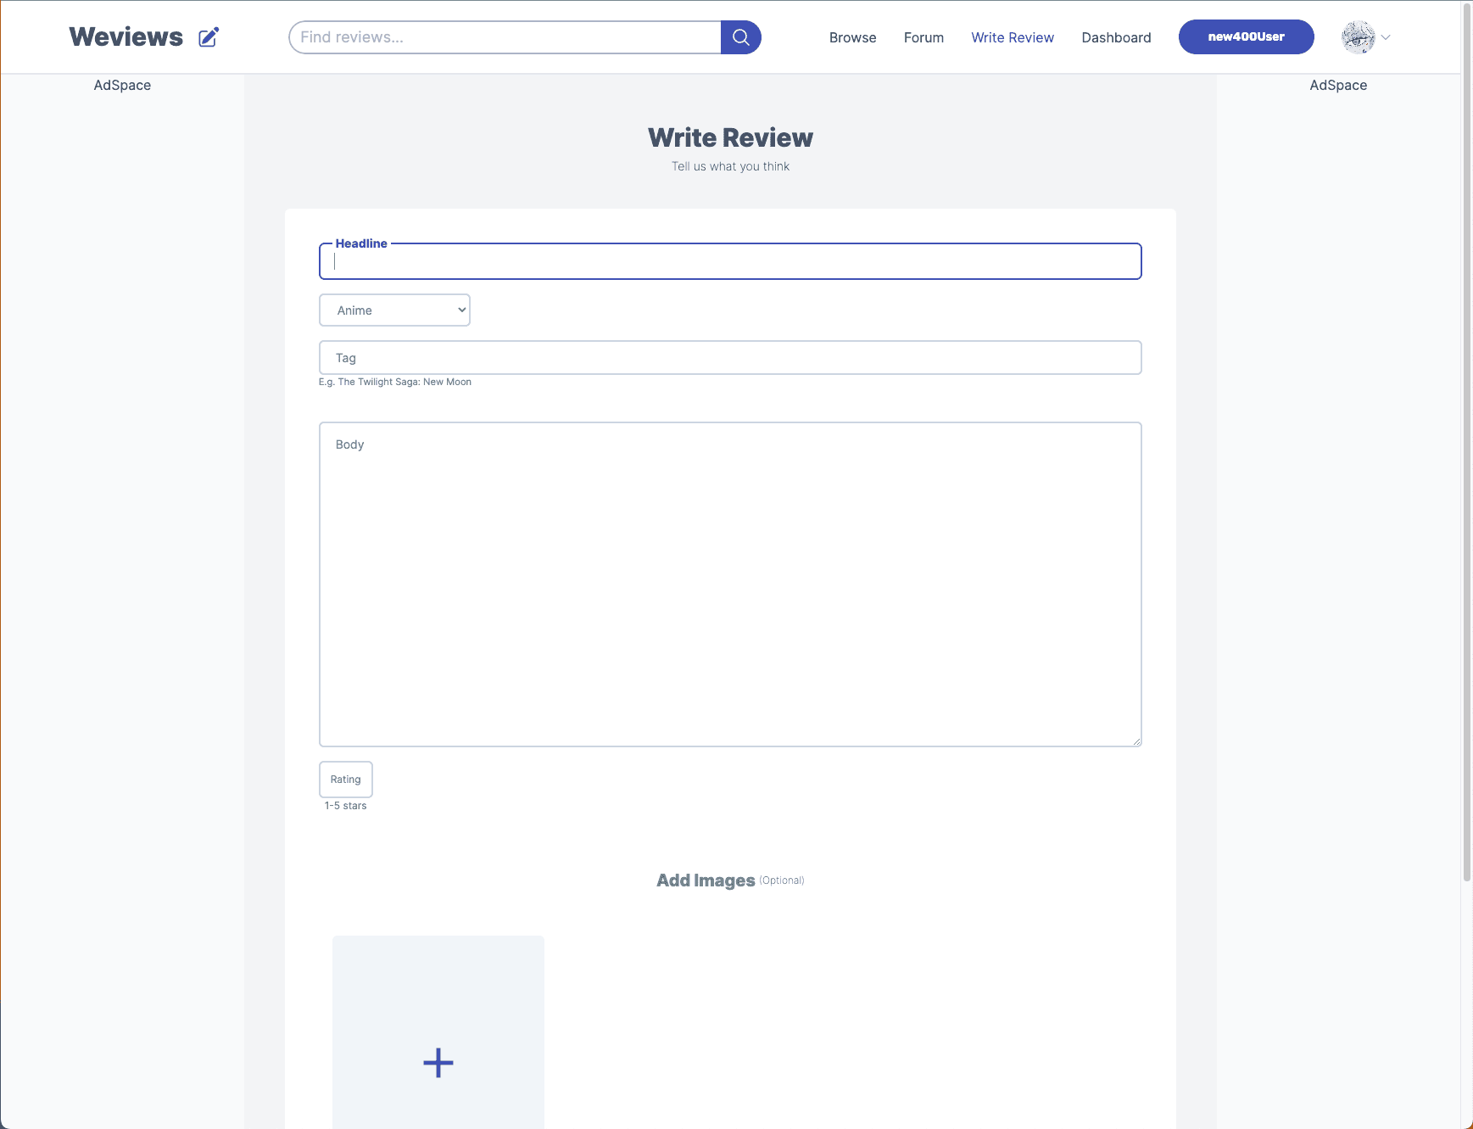Viewport: 1473px width, 1129px height.
Task: Click the new400User button
Action: [1246, 37]
